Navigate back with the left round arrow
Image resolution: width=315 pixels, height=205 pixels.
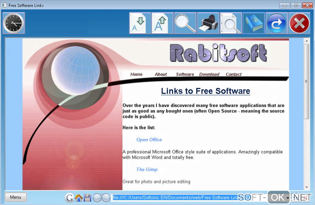(x=97, y=198)
